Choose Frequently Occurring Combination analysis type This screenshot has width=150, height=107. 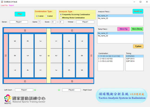pos(61,15)
